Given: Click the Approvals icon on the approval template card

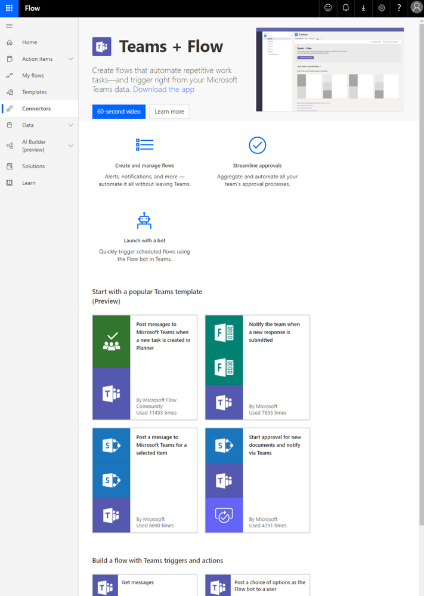Looking at the screenshot, I should (x=224, y=515).
